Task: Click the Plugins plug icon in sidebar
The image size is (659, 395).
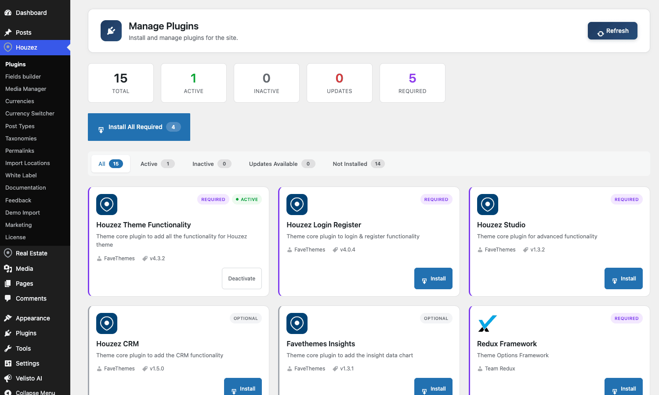Action: [x=8, y=333]
